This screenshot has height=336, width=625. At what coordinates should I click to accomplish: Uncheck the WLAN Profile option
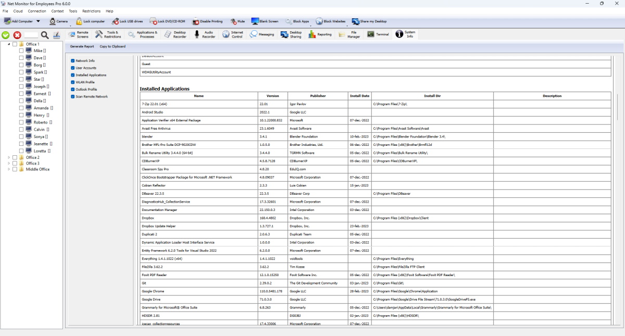[71, 82]
